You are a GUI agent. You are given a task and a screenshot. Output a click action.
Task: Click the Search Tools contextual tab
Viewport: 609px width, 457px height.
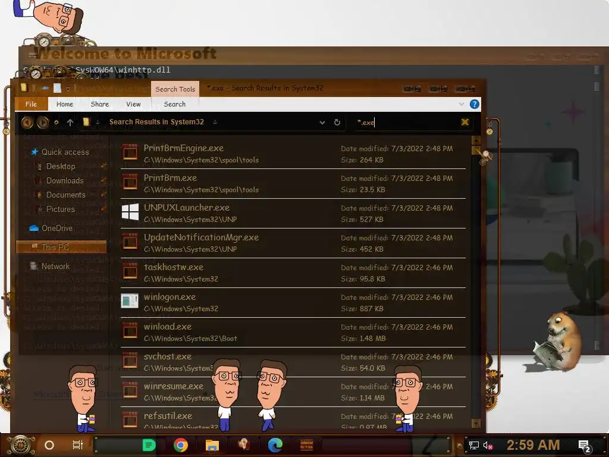point(175,89)
